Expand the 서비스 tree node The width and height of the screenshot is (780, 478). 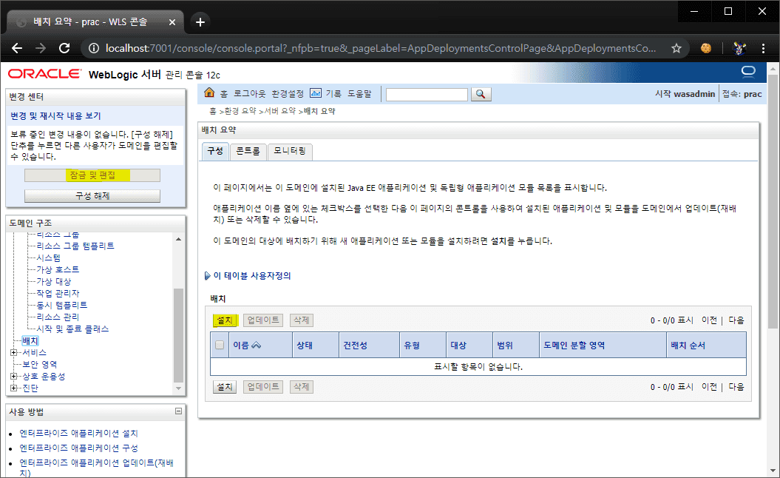tap(14, 352)
